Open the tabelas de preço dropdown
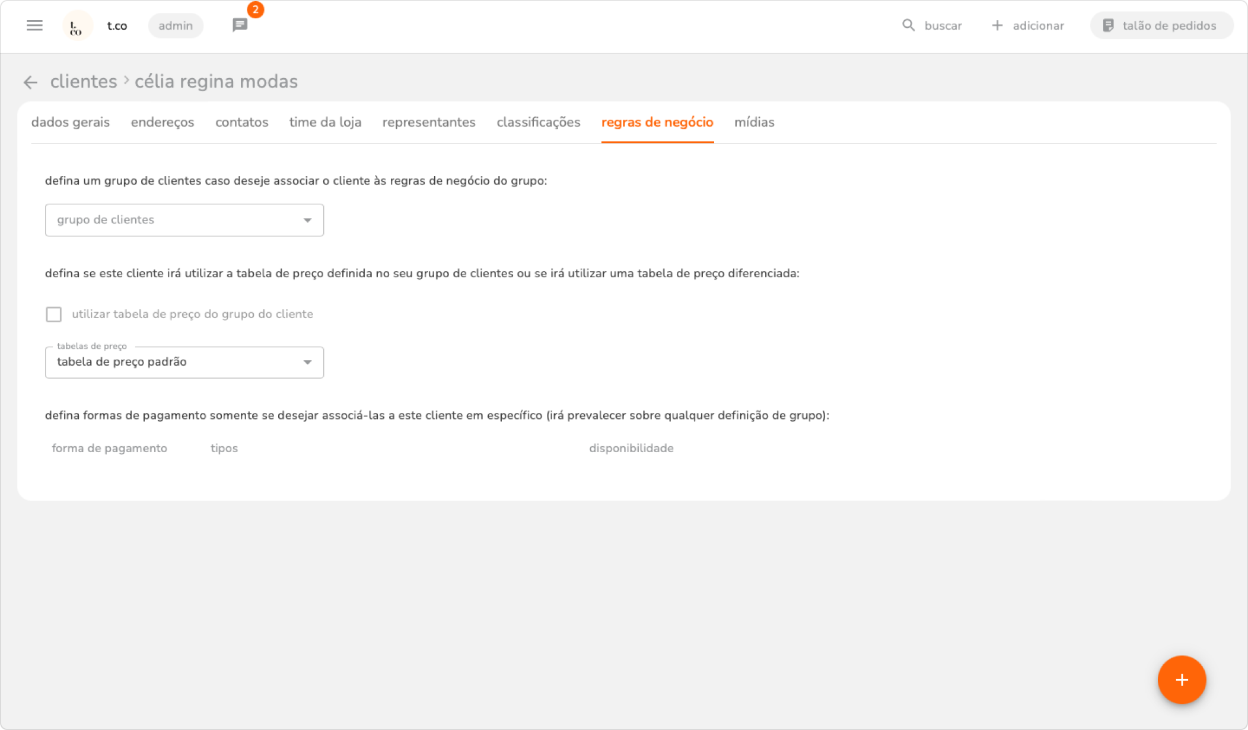1248x730 pixels. [178, 362]
